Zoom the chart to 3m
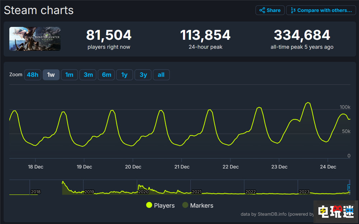This screenshot has width=359, height=224. pos(88,75)
